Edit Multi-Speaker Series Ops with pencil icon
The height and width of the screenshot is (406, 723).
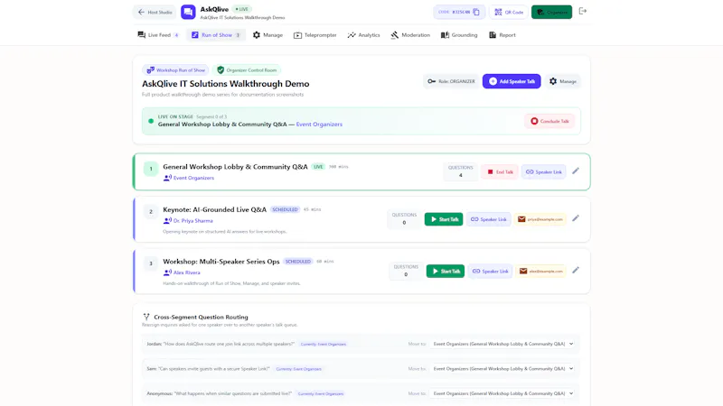[x=576, y=270]
